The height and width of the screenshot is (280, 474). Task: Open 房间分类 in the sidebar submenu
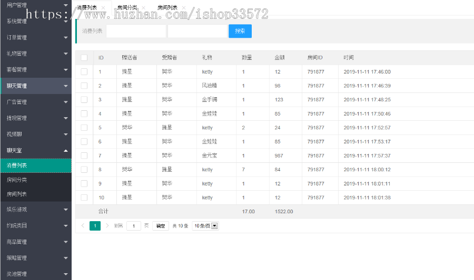coord(17,180)
